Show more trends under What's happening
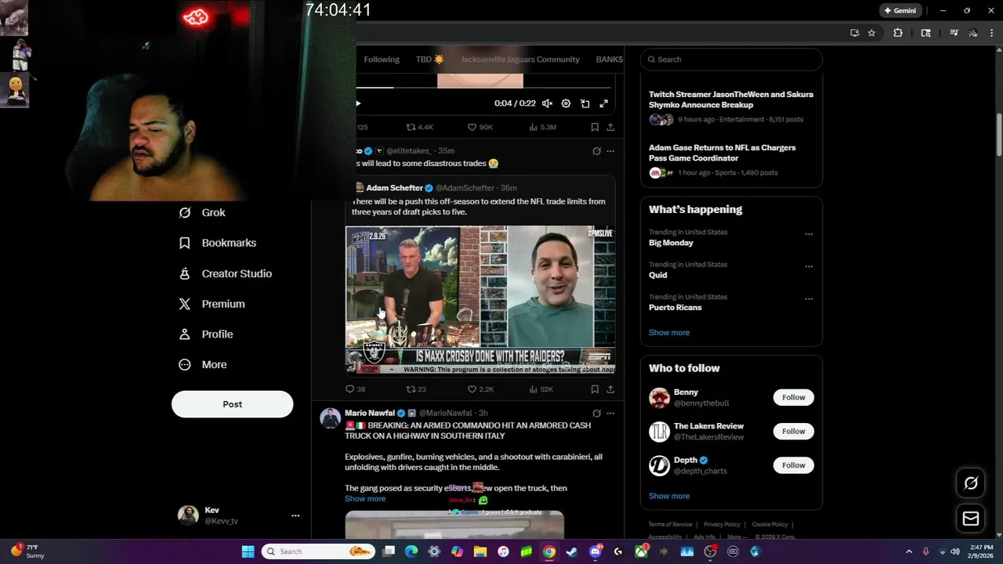 tap(669, 333)
